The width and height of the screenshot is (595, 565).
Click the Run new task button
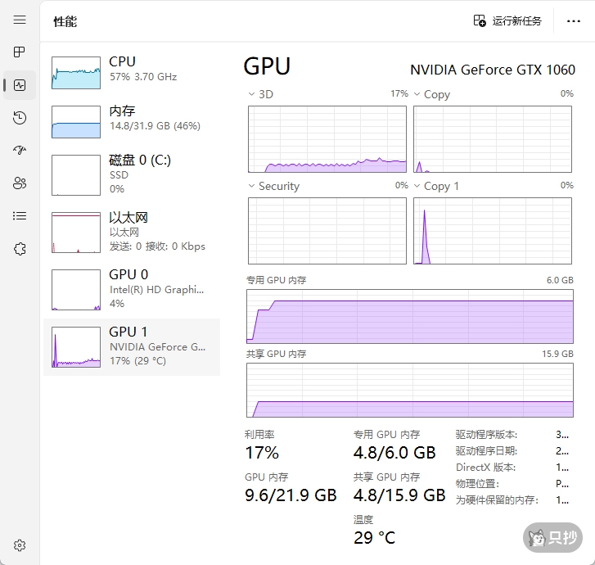tap(507, 20)
